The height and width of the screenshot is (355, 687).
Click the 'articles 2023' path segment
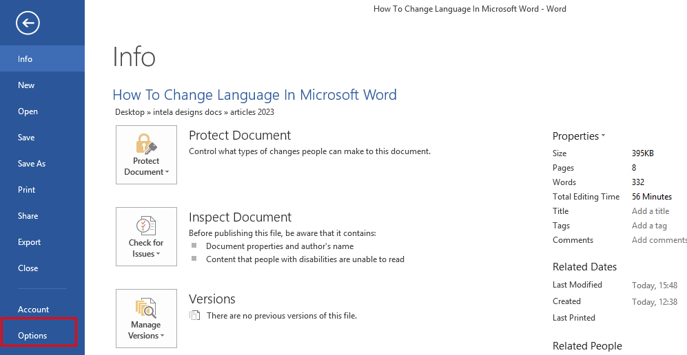tap(252, 112)
